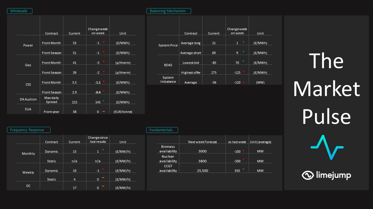
Task: Click red down arrow for CSS Front Month
Action: (x=103, y=82)
